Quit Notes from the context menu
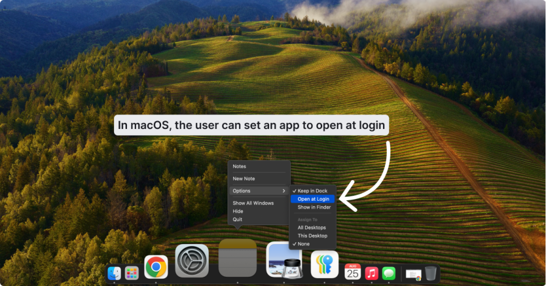The width and height of the screenshot is (546, 286). coord(237,219)
